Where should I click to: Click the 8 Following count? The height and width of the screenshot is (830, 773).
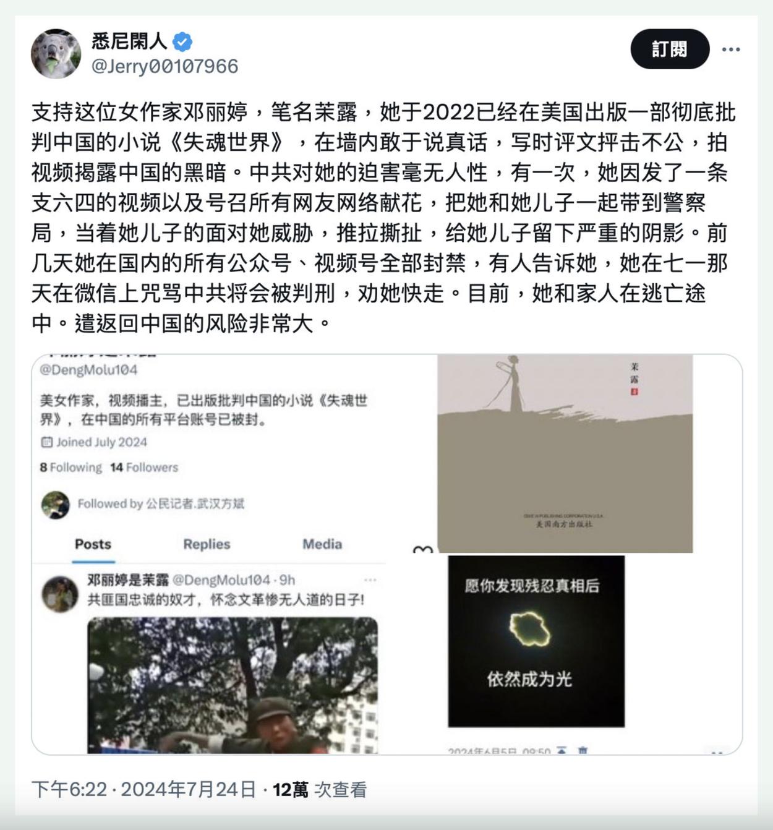(70, 468)
